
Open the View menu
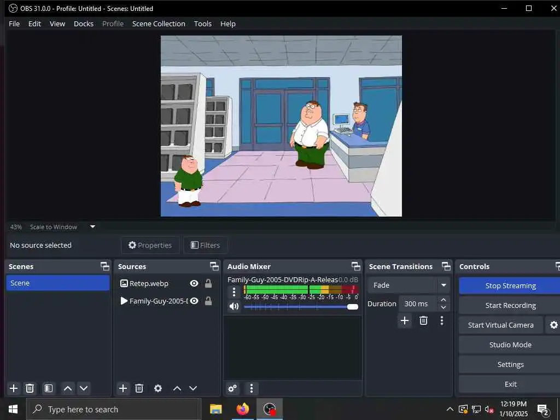coord(57,24)
